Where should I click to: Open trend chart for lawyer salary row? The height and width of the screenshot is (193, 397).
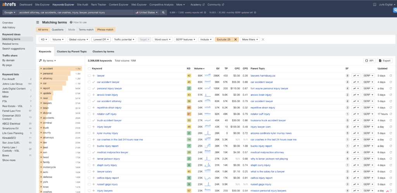(x=356, y=171)
